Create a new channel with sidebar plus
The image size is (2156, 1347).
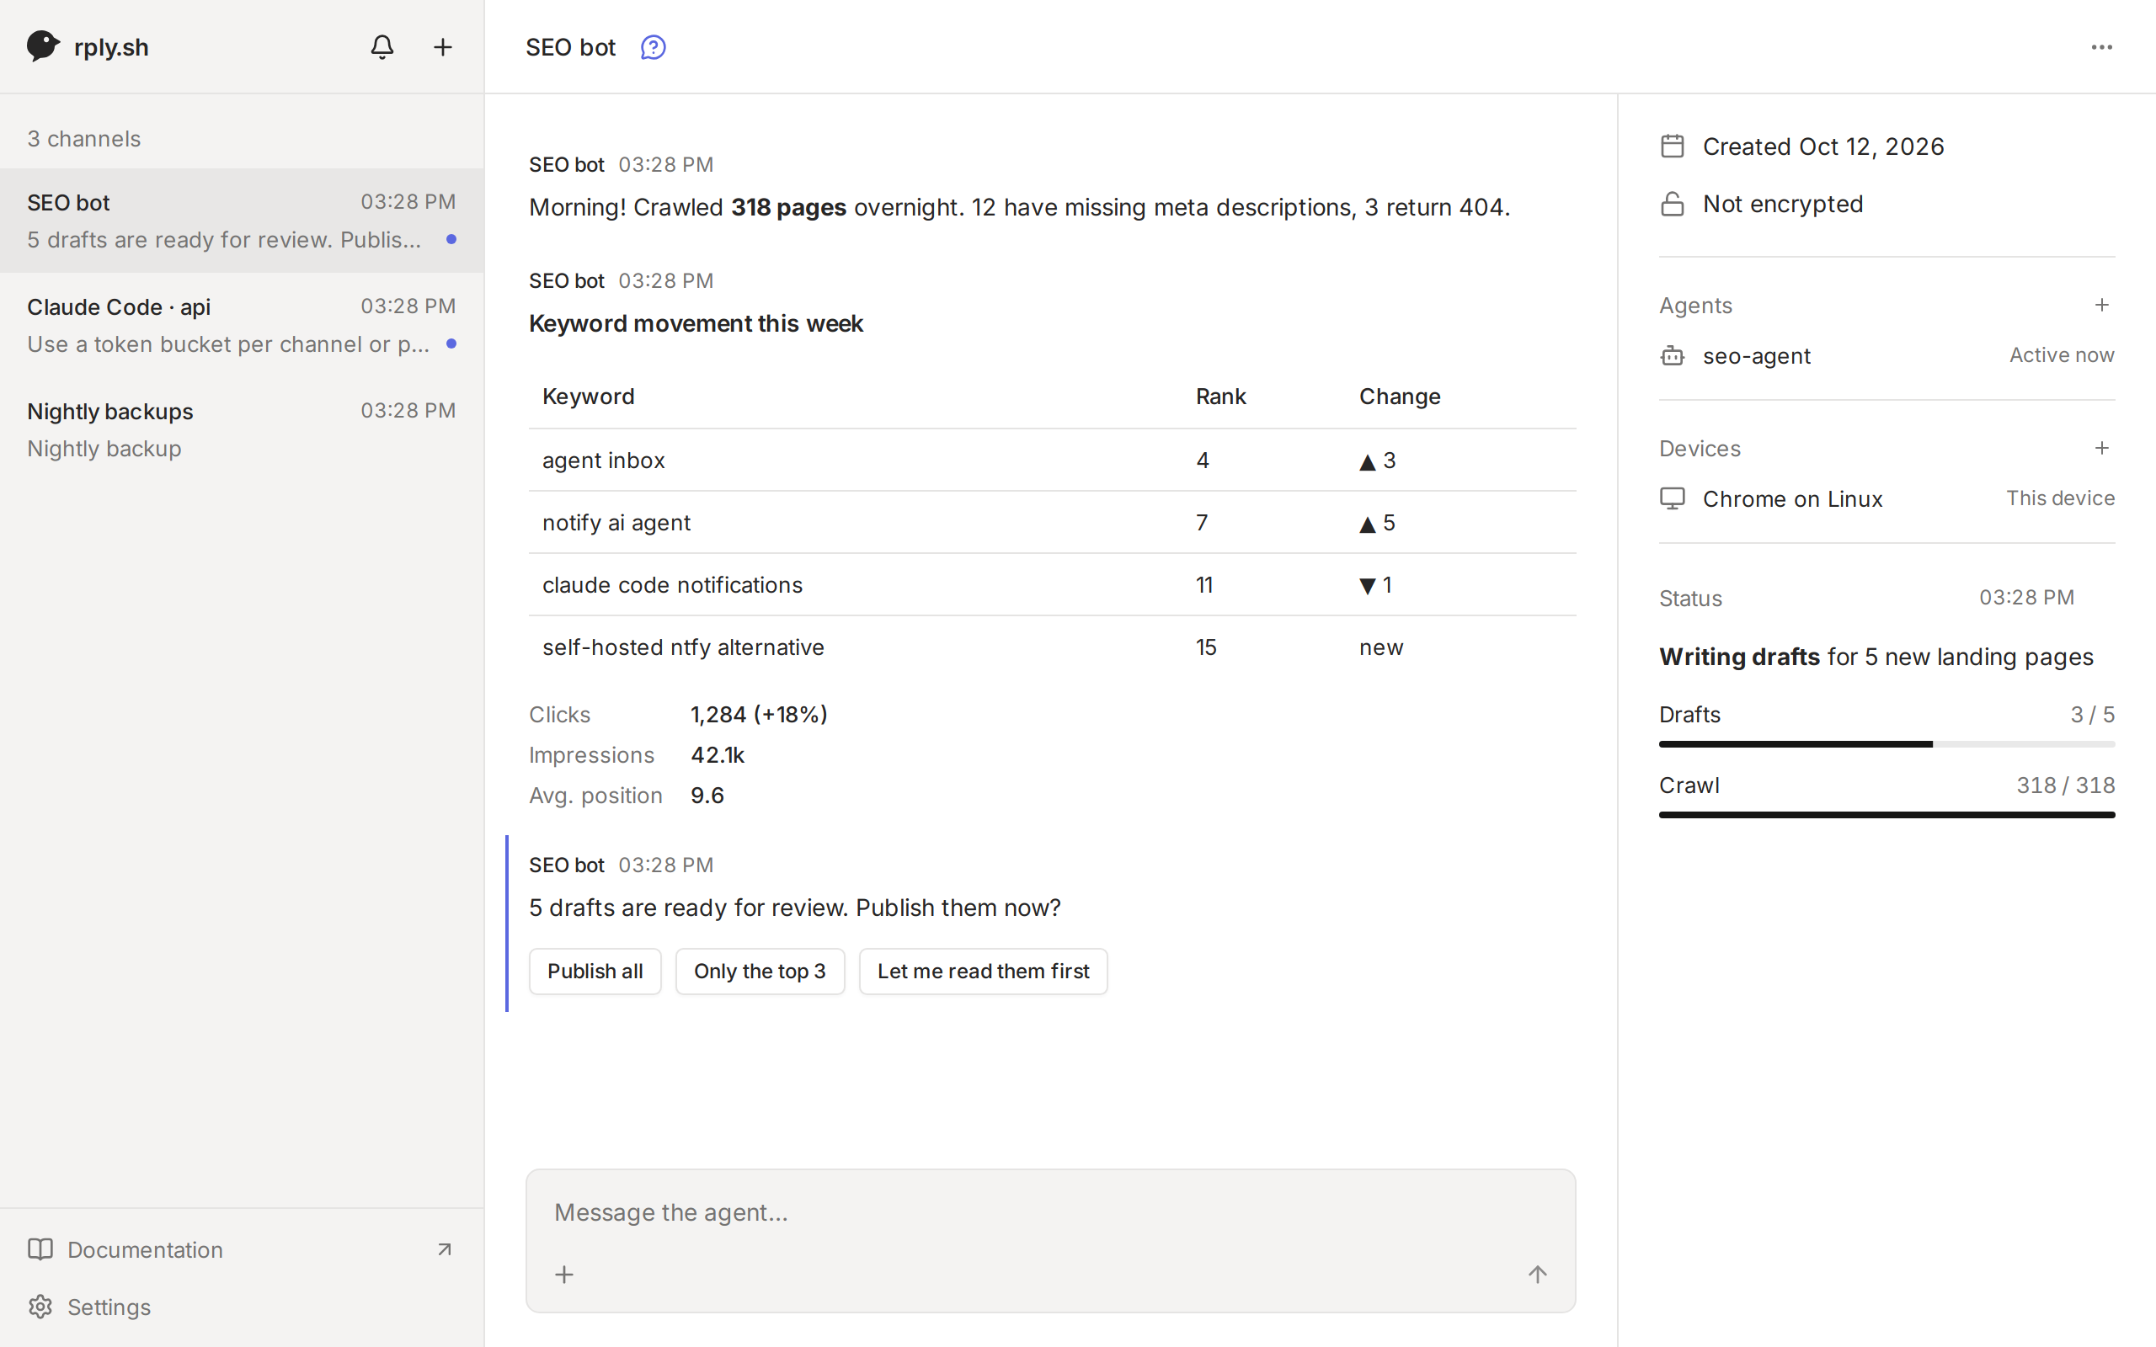(x=443, y=47)
